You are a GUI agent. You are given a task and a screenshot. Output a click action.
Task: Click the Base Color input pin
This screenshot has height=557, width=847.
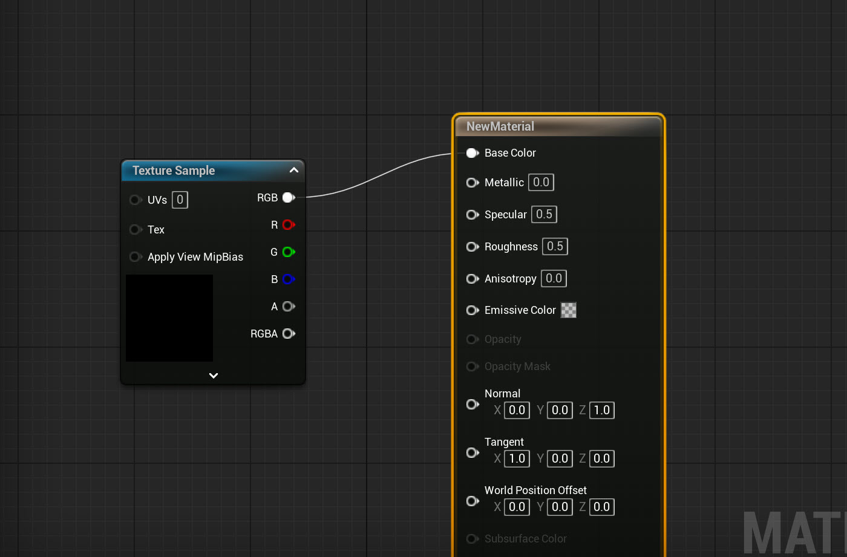pos(473,153)
